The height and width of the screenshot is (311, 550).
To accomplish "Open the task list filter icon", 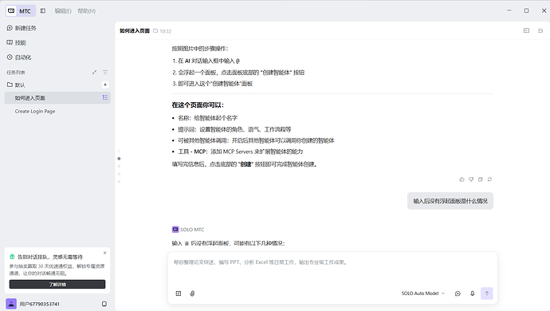I will [105, 73].
